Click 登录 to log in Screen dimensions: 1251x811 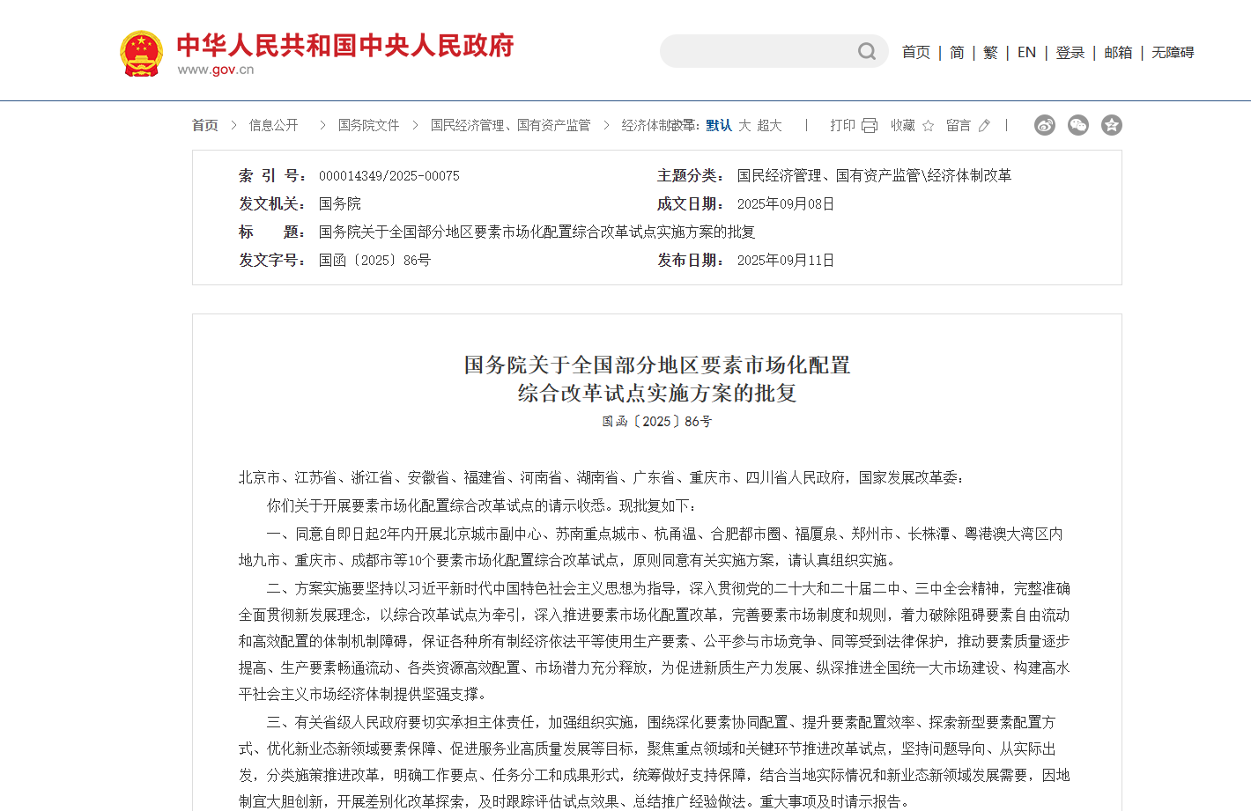click(1070, 53)
